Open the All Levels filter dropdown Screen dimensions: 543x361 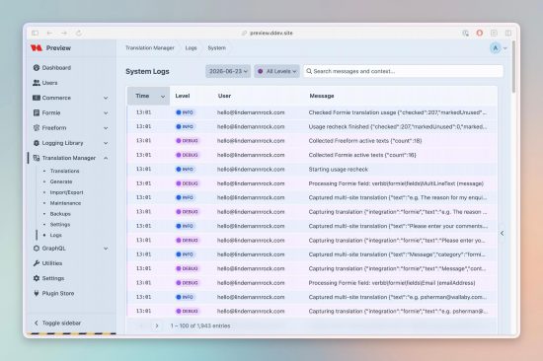pyautogui.click(x=276, y=71)
